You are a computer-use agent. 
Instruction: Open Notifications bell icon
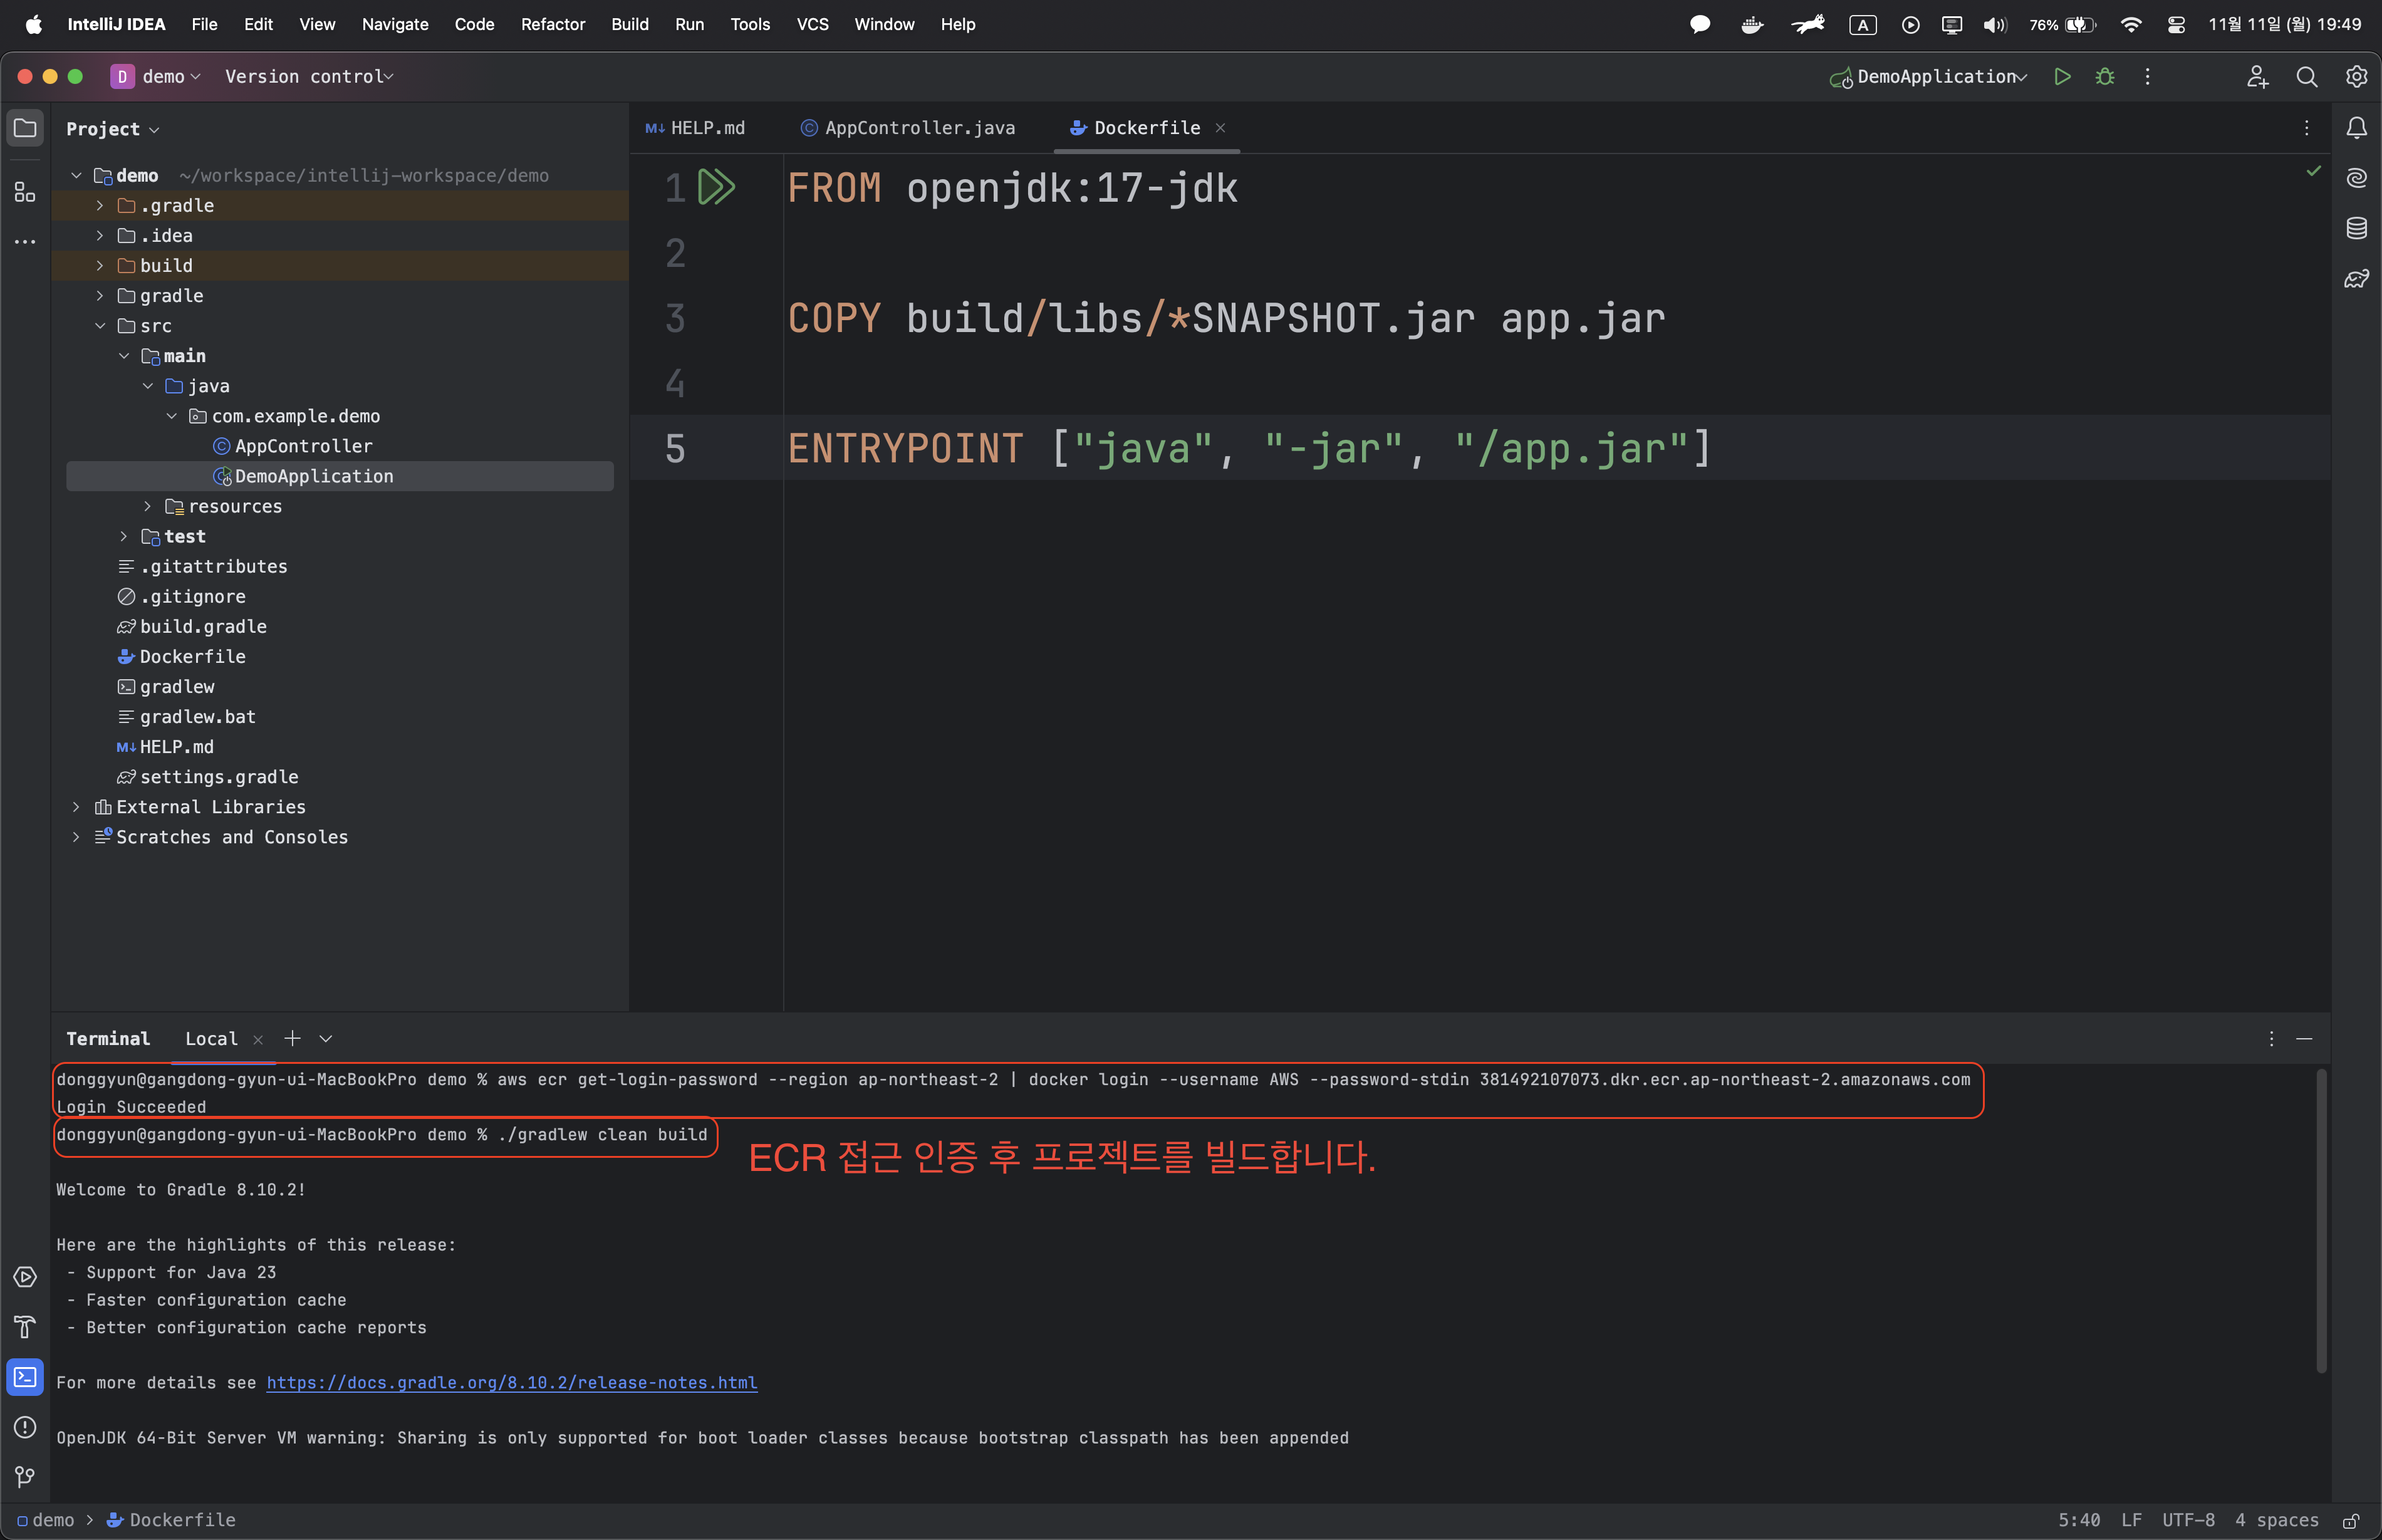coord(2356,128)
